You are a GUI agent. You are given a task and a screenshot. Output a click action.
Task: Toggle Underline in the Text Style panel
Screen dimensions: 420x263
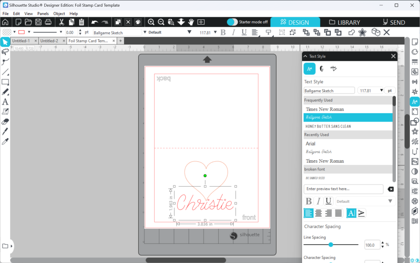click(x=328, y=201)
